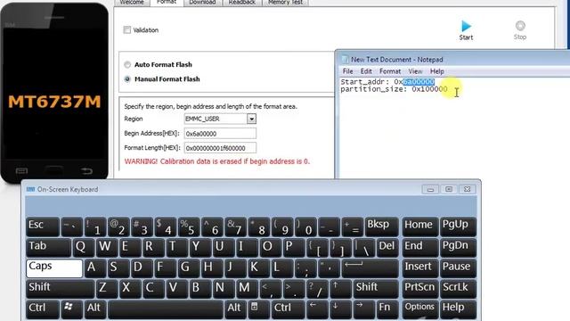Open Notepad Format menu
The image size is (570, 321).
point(390,71)
